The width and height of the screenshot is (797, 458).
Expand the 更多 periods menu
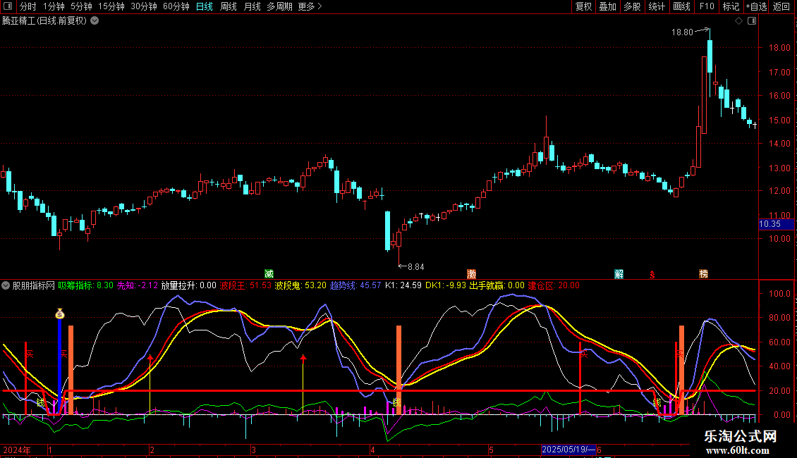(310, 6)
